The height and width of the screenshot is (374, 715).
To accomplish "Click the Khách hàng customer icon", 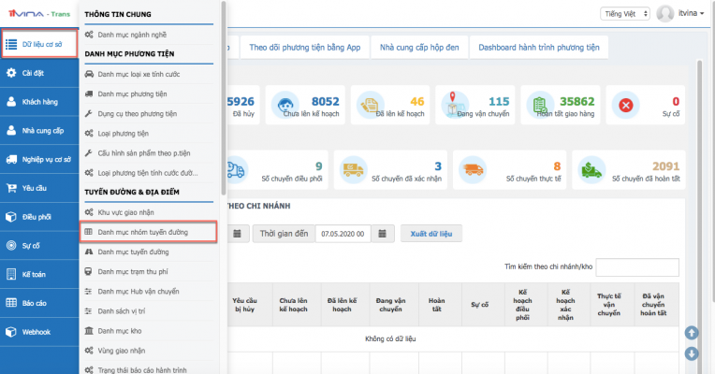I will click(10, 101).
